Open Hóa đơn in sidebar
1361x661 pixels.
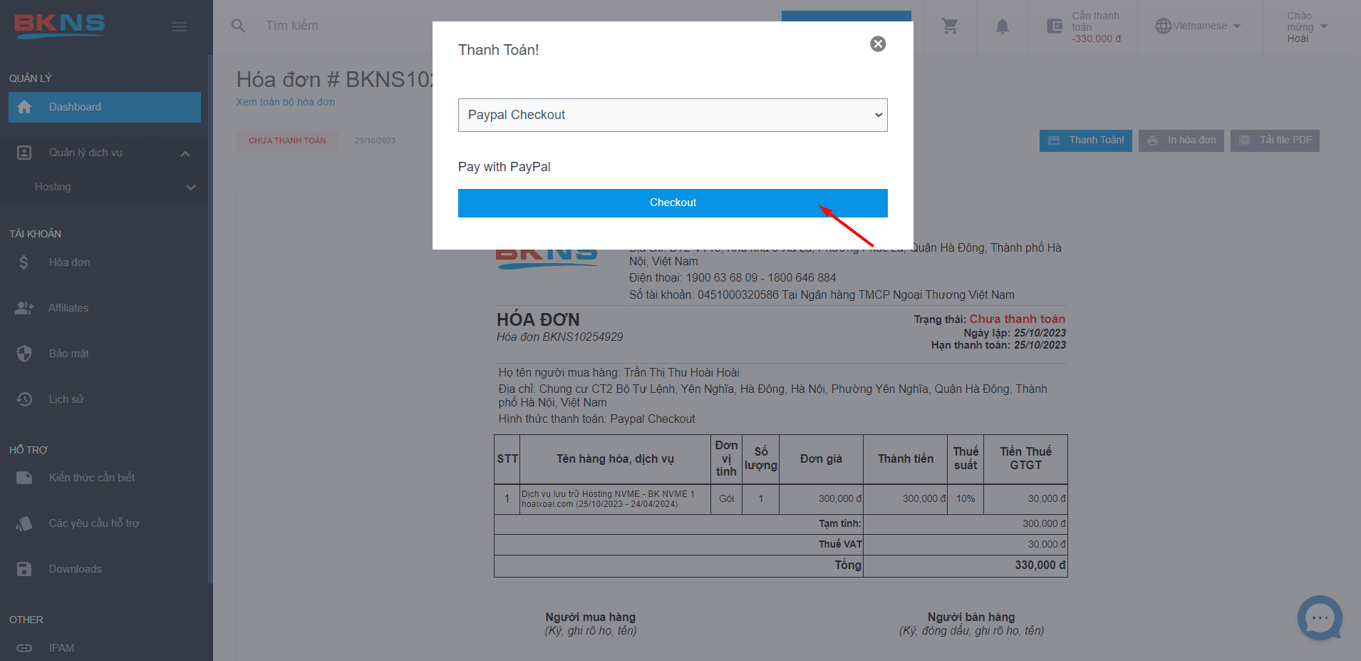(69, 262)
